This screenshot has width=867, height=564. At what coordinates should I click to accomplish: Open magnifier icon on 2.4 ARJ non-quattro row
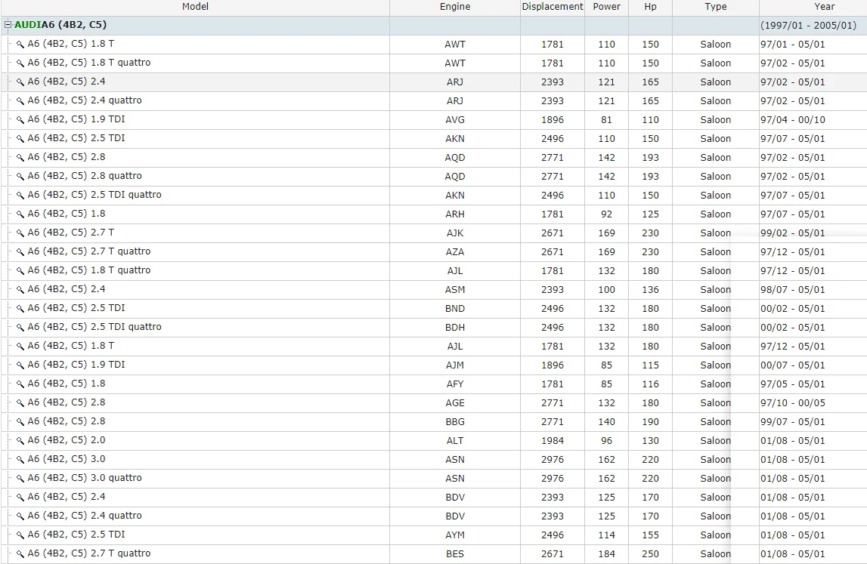click(20, 82)
